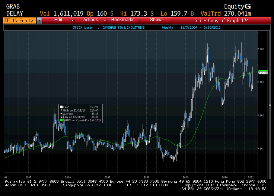274x196 pixels.
Task: Click the start date 11/7/2004
Action: 189,28
